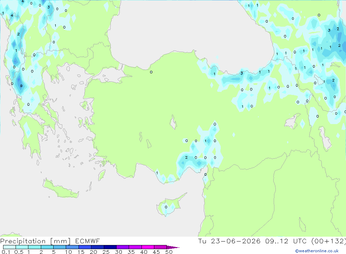The image size is (346, 254).
Task: Click the '09..12 UTC' time text
Action: pyautogui.click(x=286, y=241)
